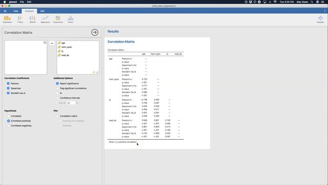Screen dimensions: 328x185
Task: Click the mem_span column header in results
Action: click(155, 54)
